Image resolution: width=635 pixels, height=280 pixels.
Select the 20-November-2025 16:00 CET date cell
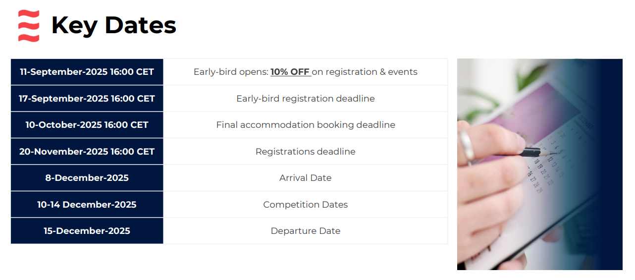(87, 152)
